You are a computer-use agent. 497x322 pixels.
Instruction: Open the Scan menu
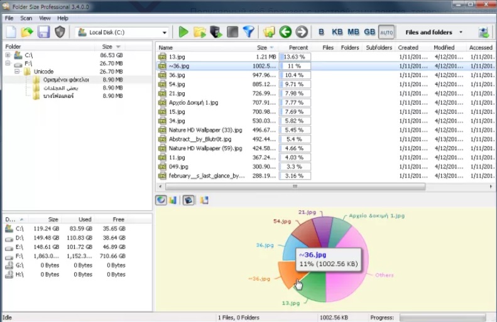[x=26, y=18]
